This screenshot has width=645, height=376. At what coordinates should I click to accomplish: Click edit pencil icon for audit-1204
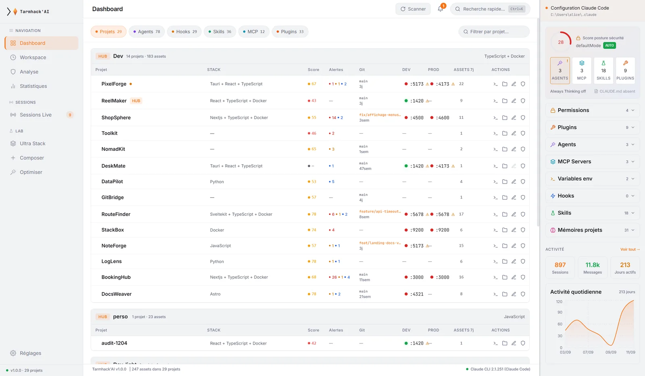[514, 343]
